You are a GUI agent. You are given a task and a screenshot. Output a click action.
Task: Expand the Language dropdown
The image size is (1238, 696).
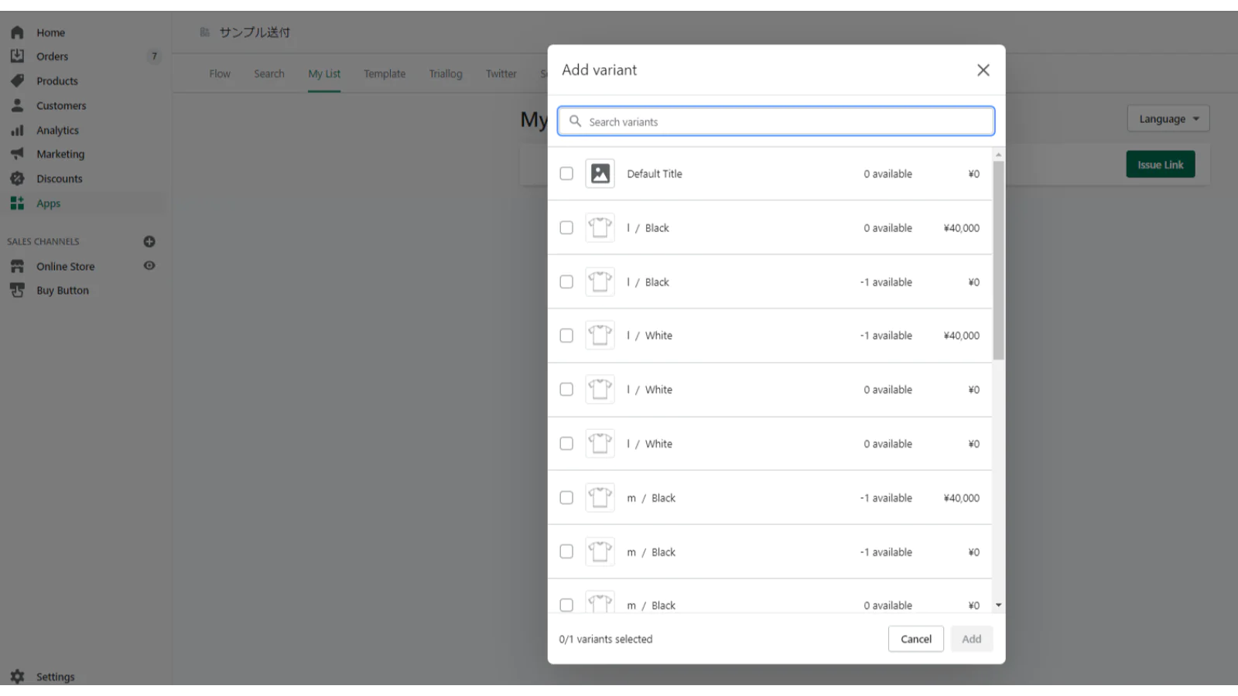pyautogui.click(x=1168, y=119)
